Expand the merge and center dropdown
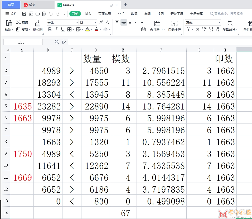This screenshot has width=252, height=219. 164,30
